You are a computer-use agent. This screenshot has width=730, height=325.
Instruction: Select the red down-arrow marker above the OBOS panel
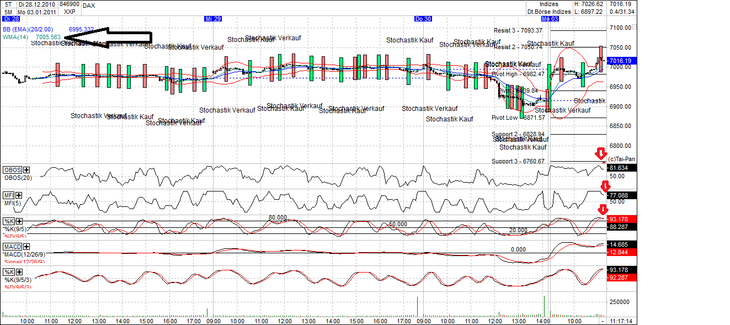pyautogui.click(x=601, y=153)
